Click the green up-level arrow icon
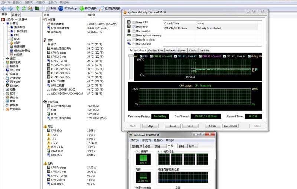The image size is (297, 189). click(17, 8)
